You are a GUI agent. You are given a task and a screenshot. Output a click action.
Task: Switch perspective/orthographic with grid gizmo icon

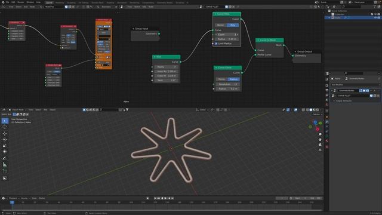point(320,150)
